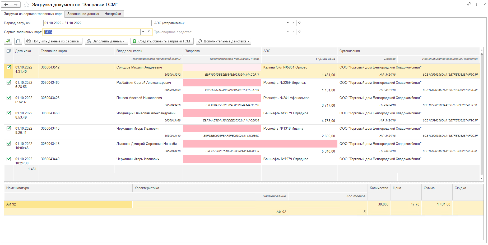The width and height of the screenshot is (488, 245).
Task: Open the selected fuel card service GPC form
Action: point(149,32)
